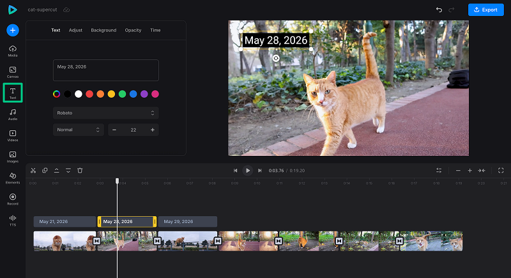The width and height of the screenshot is (511, 278).
Task: Open the Images sidebar panel
Action: pos(13,157)
